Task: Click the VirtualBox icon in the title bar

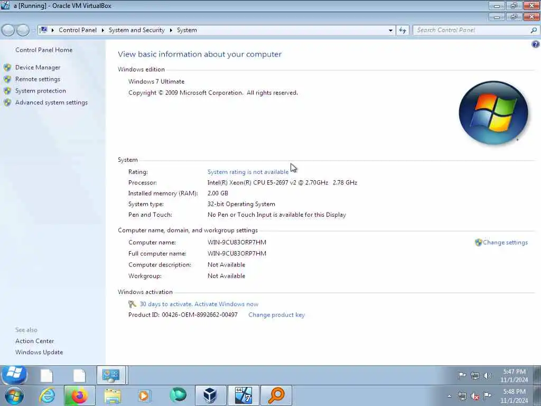Action: [5, 5]
